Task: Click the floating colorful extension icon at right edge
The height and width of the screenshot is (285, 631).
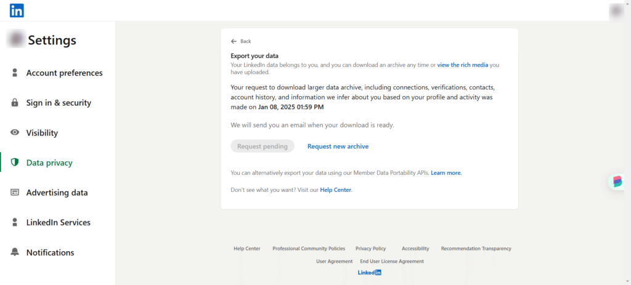Action: 617,182
